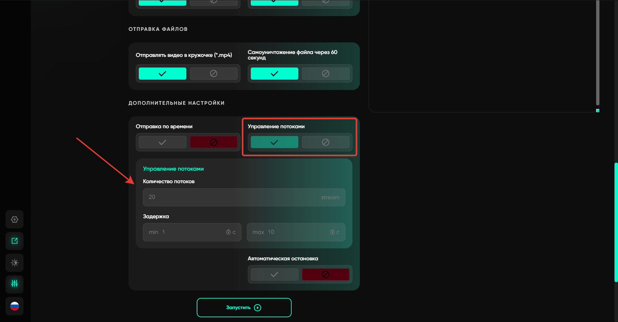The image size is (618, 322).
Task: Click the Russian flag language icon
Action: (x=14, y=306)
